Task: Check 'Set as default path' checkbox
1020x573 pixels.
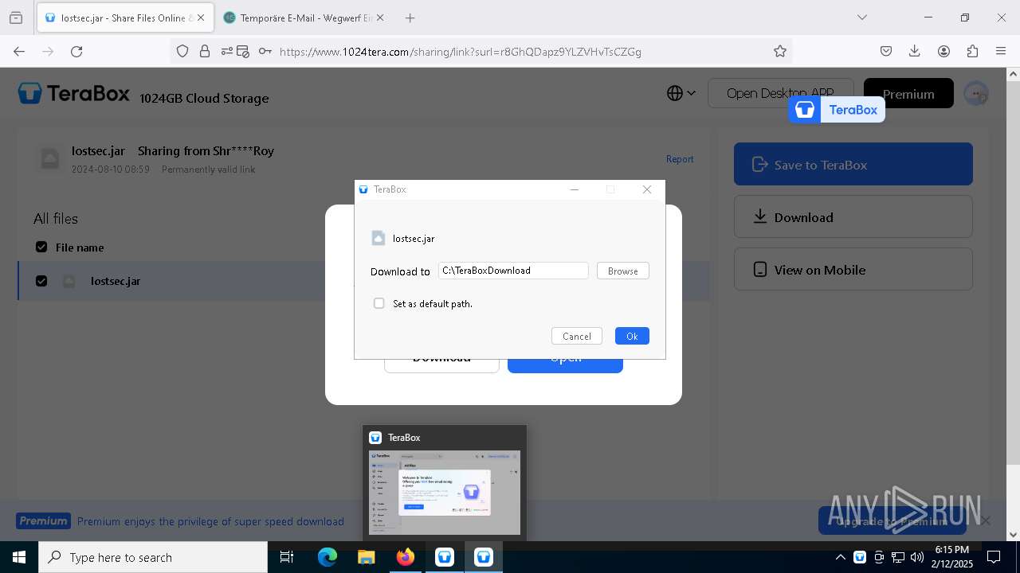Action: coord(379,303)
